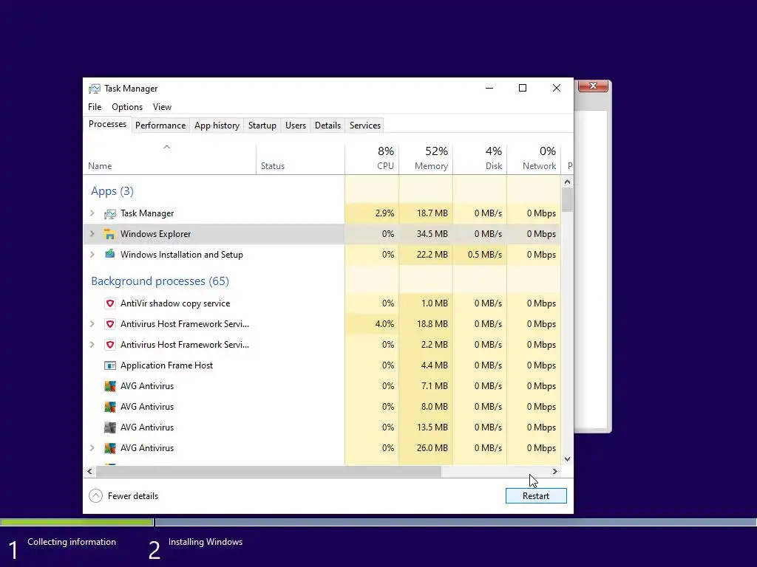Click the Restart button
757x567 pixels.
pos(536,496)
